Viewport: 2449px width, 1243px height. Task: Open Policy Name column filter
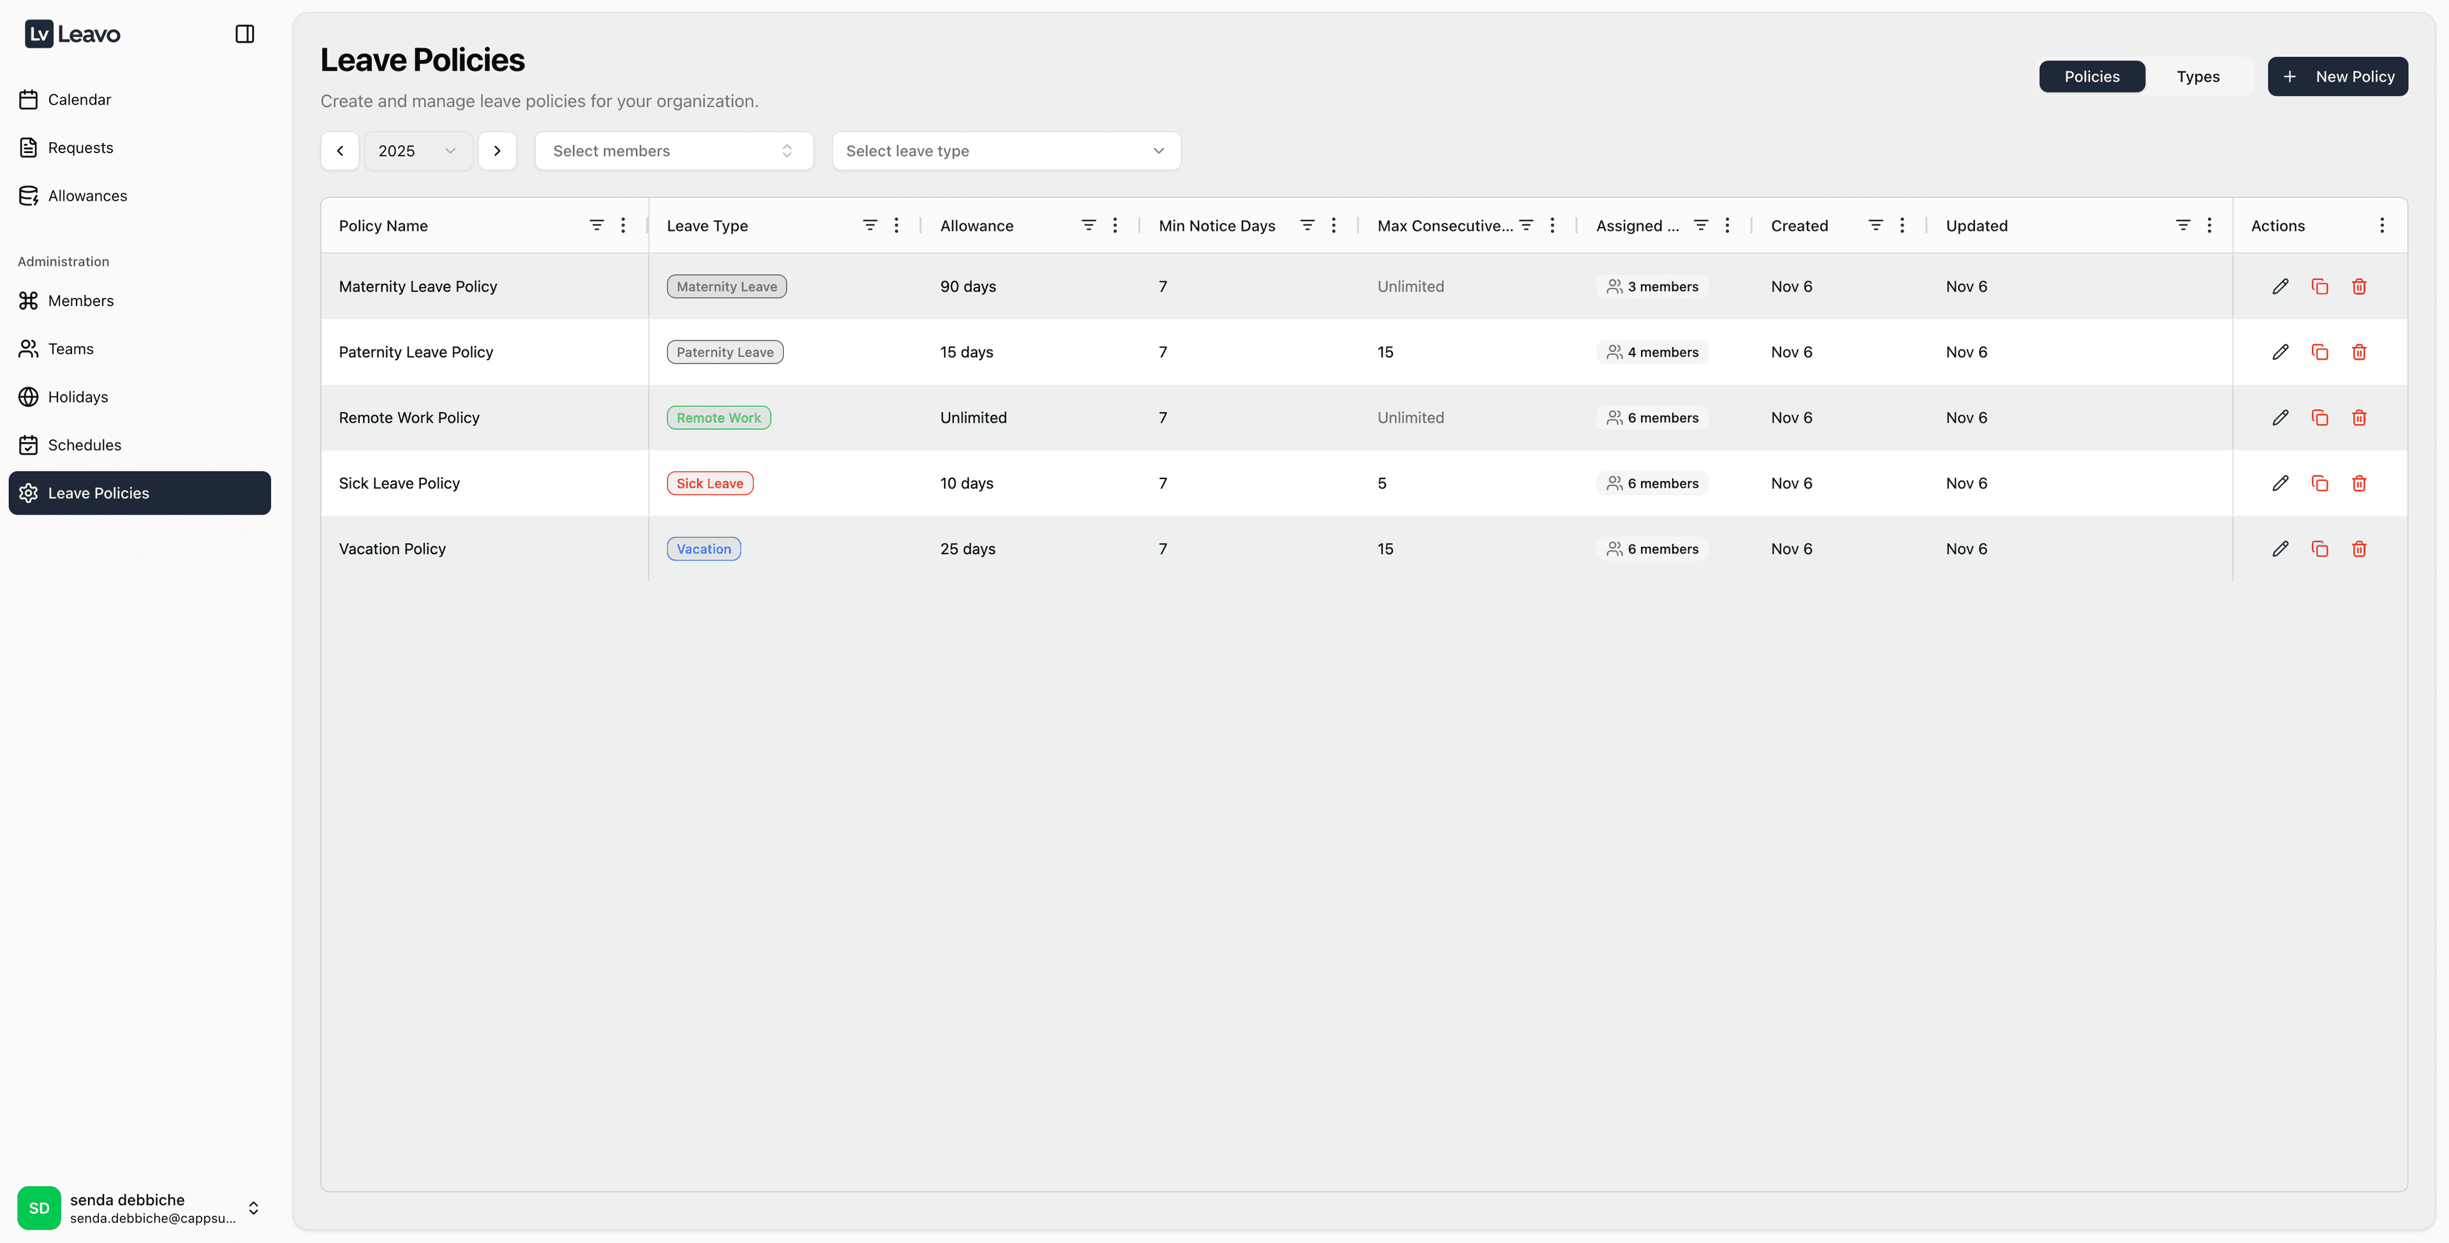(x=596, y=225)
